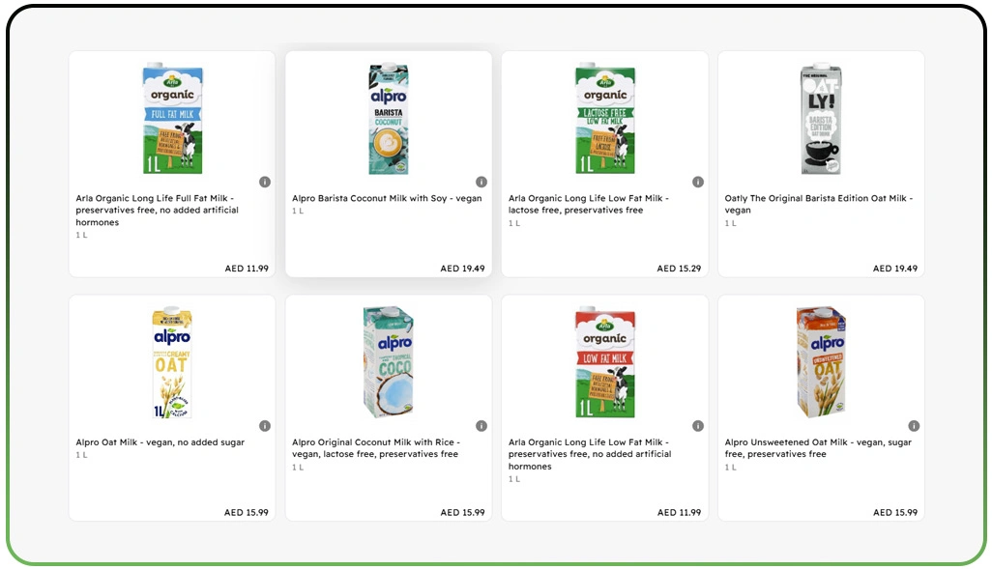Click info icon on Alpro Unsweetened Oat Milk card
The image size is (992, 569).
pos(915,426)
